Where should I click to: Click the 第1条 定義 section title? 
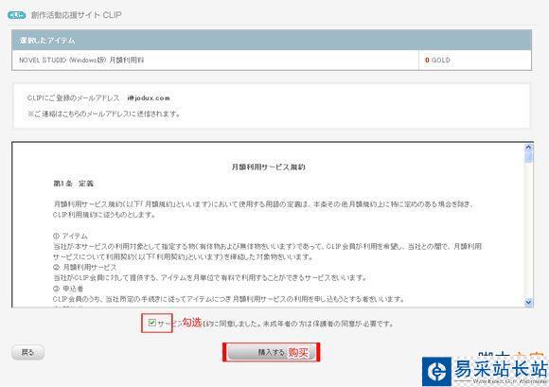[x=74, y=184]
